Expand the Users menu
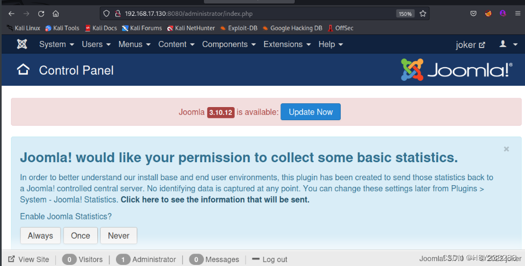This screenshot has height=266, width=525. coord(96,44)
